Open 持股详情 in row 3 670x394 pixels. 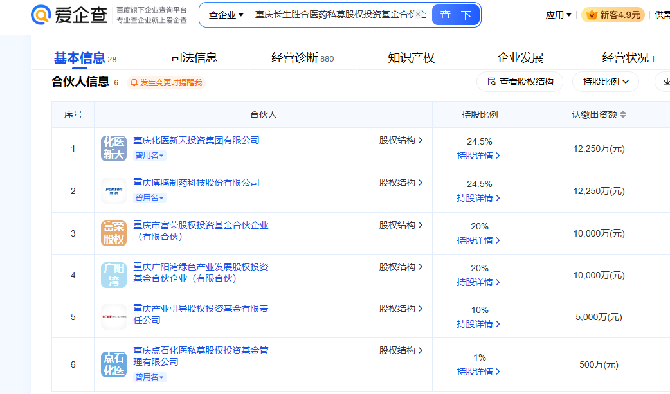coord(478,240)
